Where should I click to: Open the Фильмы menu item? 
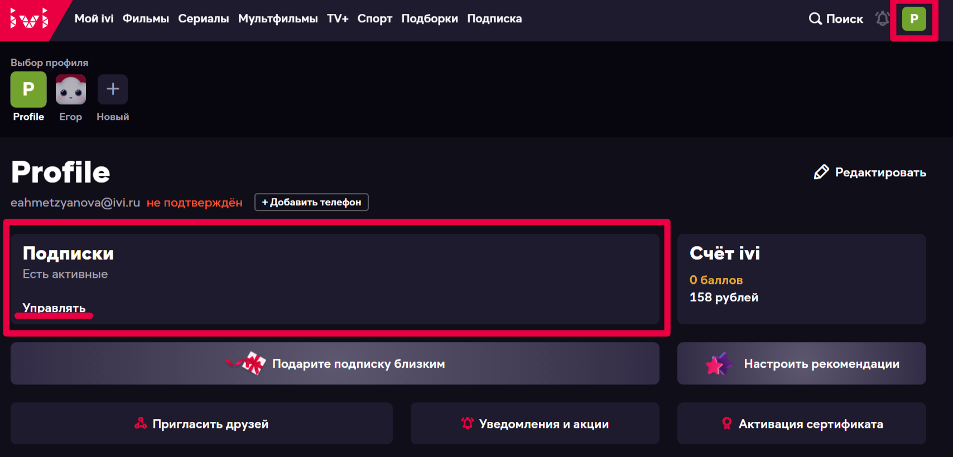tap(146, 19)
